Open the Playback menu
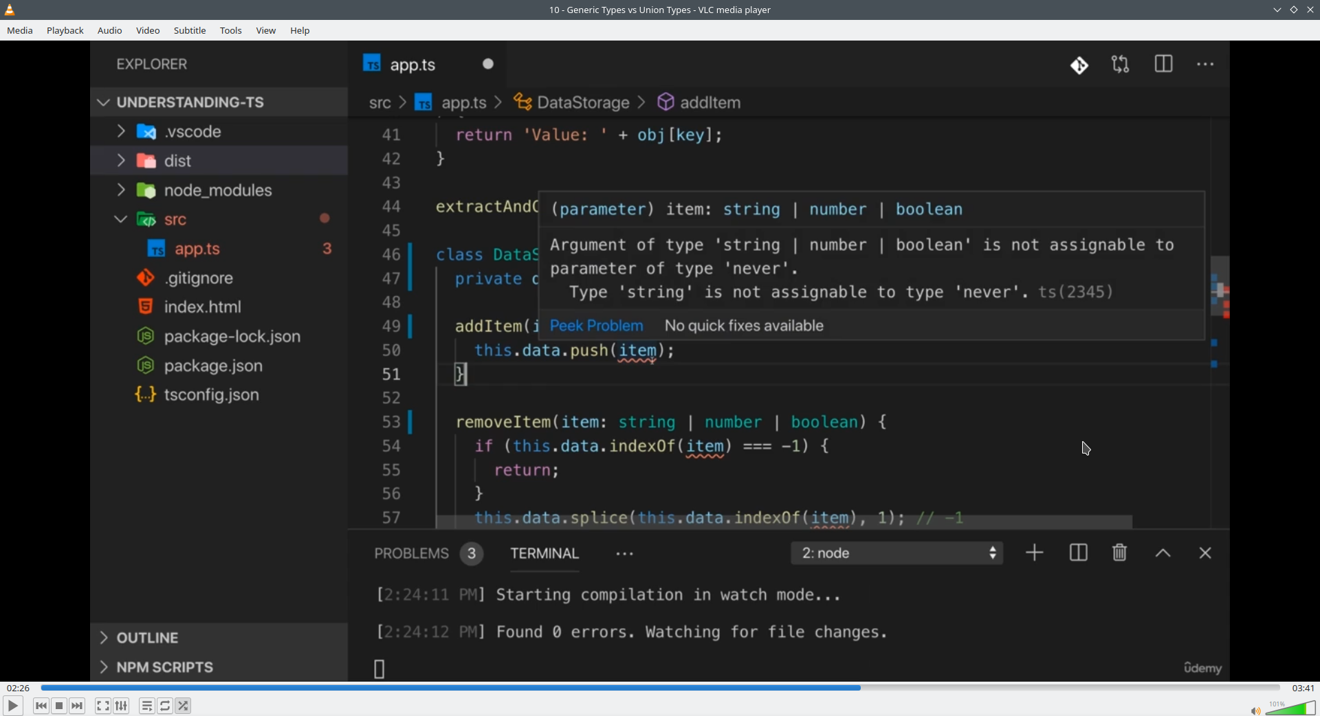The image size is (1320, 716). (65, 30)
